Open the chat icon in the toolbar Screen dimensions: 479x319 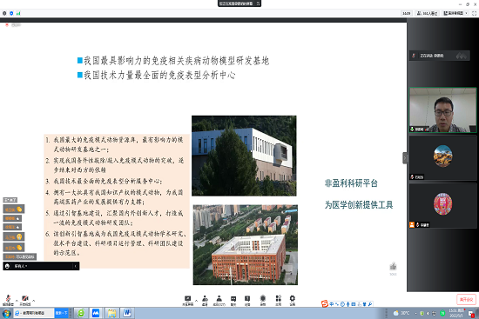[x=233, y=300]
